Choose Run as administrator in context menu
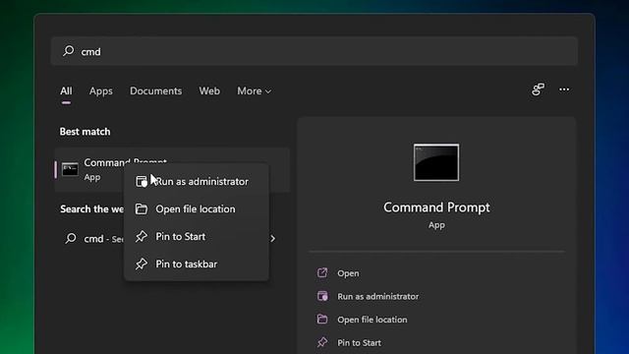The height and width of the screenshot is (354, 629). tap(197, 181)
